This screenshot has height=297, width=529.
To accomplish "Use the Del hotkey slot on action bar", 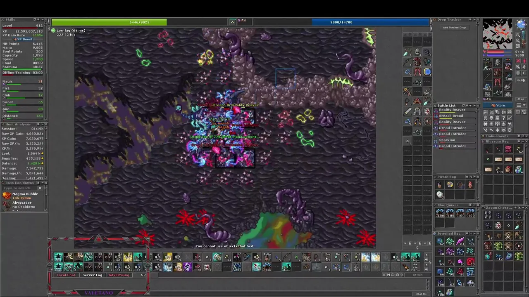I will click(336, 257).
